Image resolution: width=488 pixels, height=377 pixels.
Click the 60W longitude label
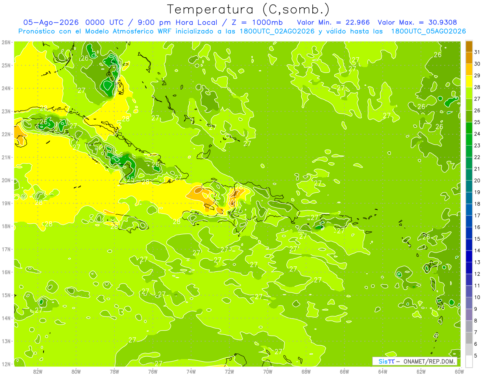(x=459, y=371)
